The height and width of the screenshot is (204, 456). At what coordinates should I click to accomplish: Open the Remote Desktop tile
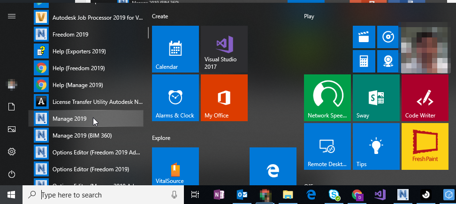pos(327,146)
